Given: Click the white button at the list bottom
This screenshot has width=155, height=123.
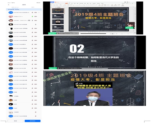Looking at the screenshot, I should pyautogui.click(x=15, y=121).
